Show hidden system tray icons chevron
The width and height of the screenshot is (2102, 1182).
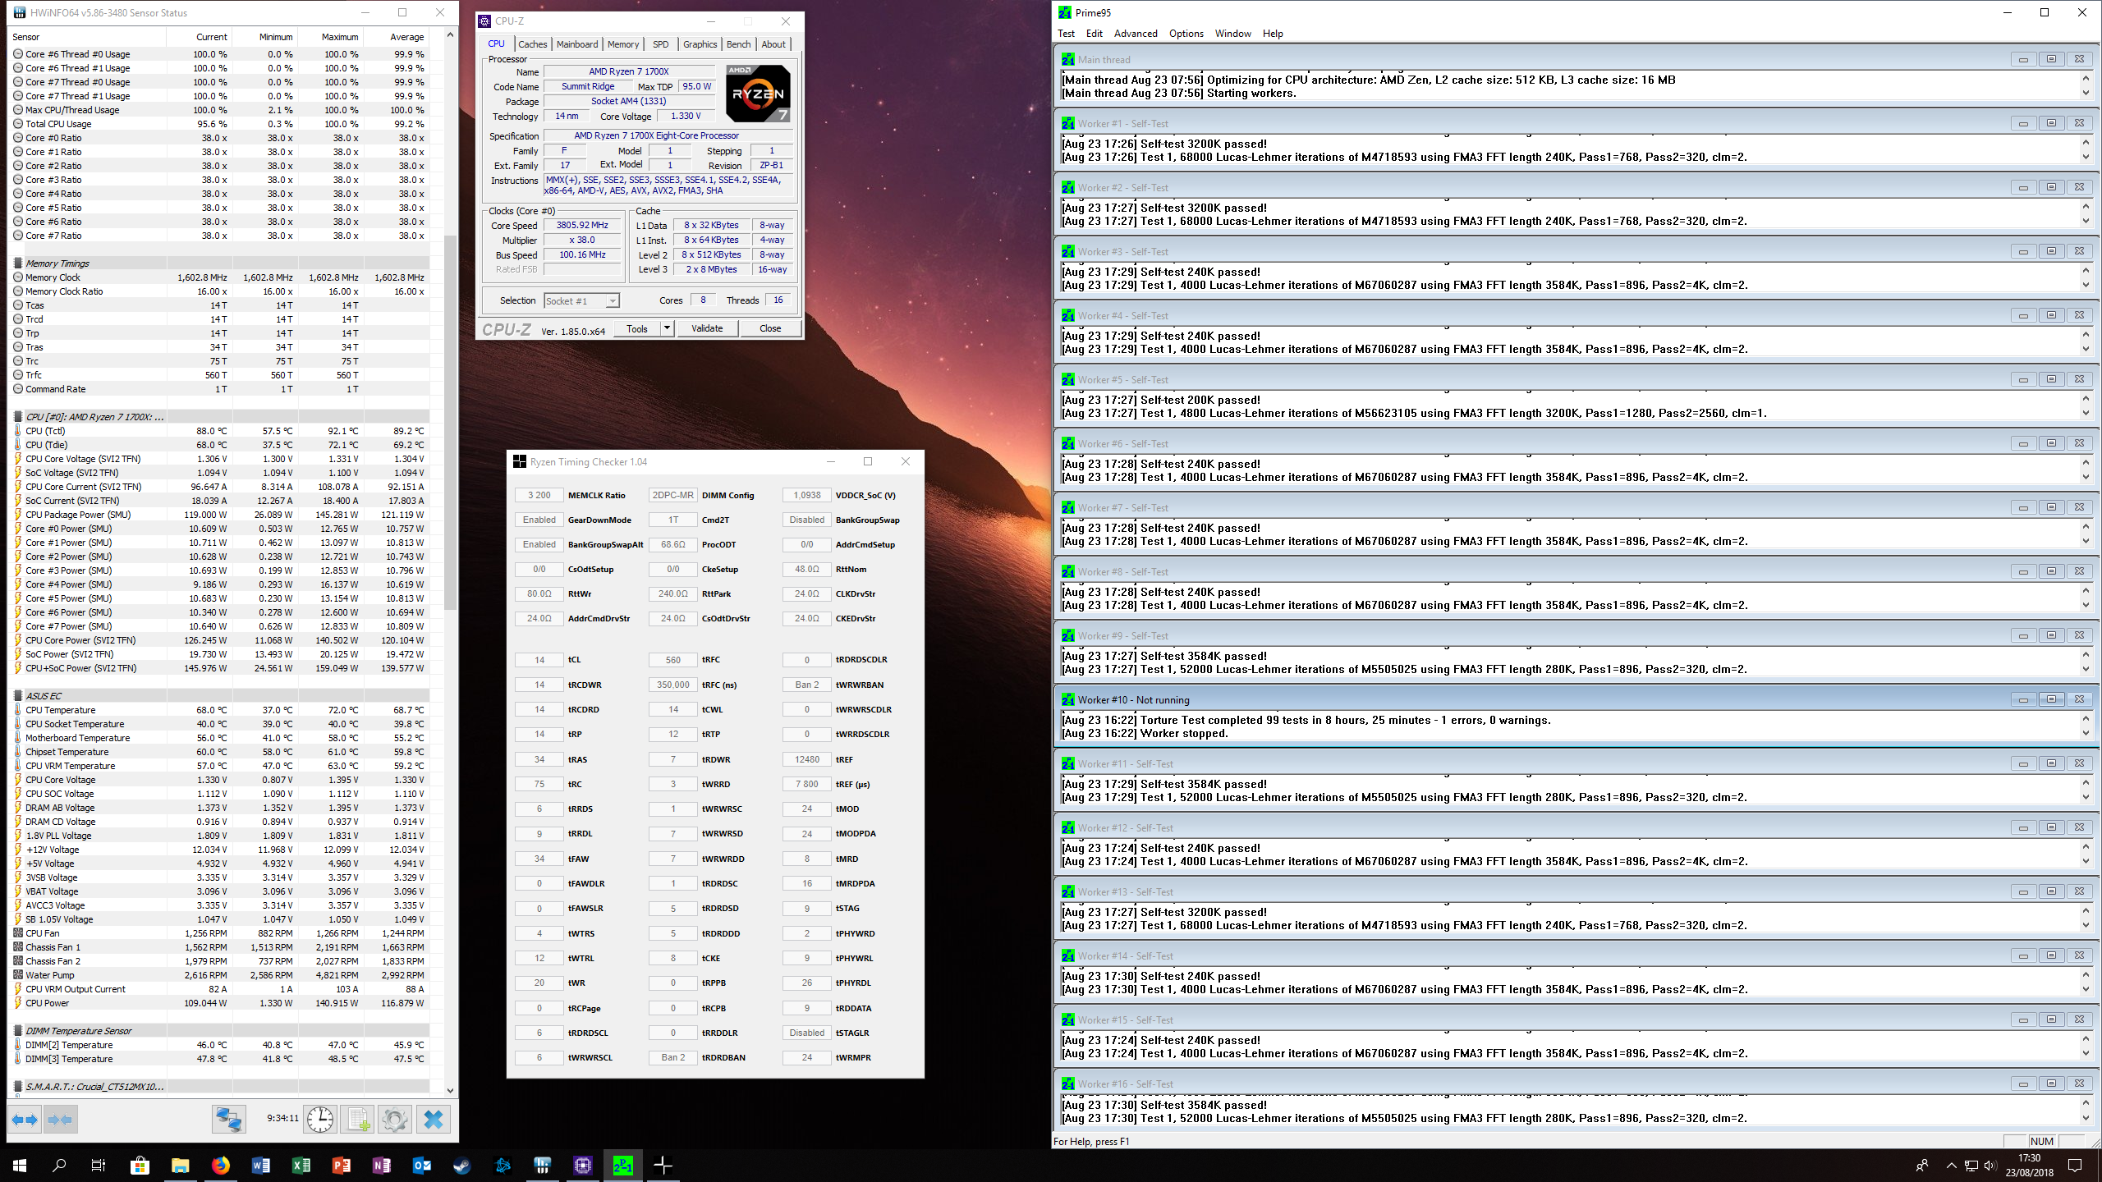click(1951, 1165)
